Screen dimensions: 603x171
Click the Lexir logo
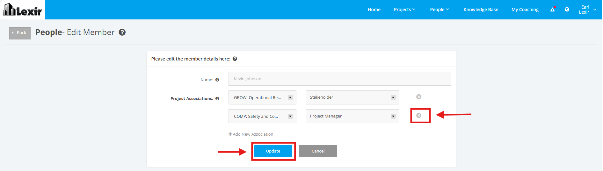click(x=22, y=10)
